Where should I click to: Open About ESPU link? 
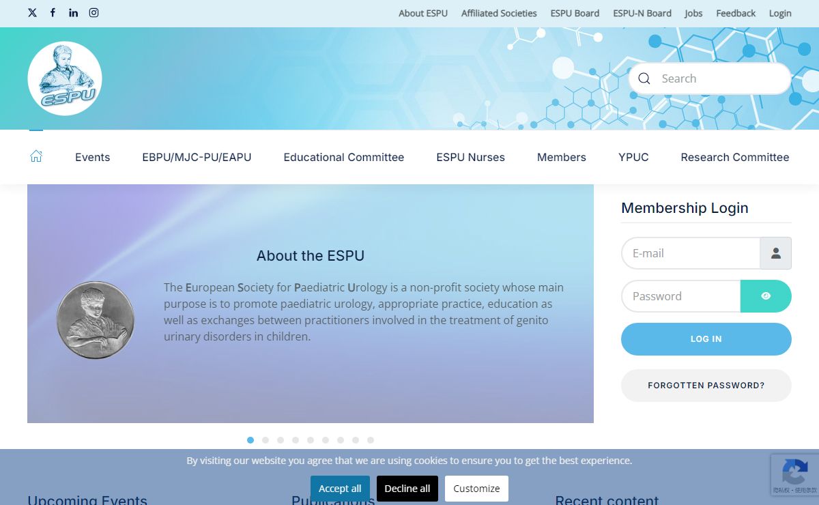click(x=423, y=13)
